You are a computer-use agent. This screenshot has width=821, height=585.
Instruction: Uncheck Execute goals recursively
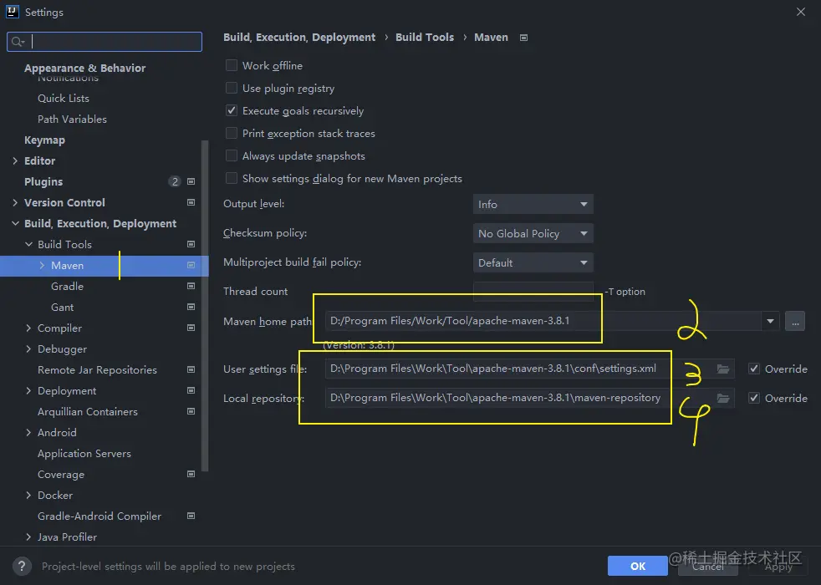(232, 110)
